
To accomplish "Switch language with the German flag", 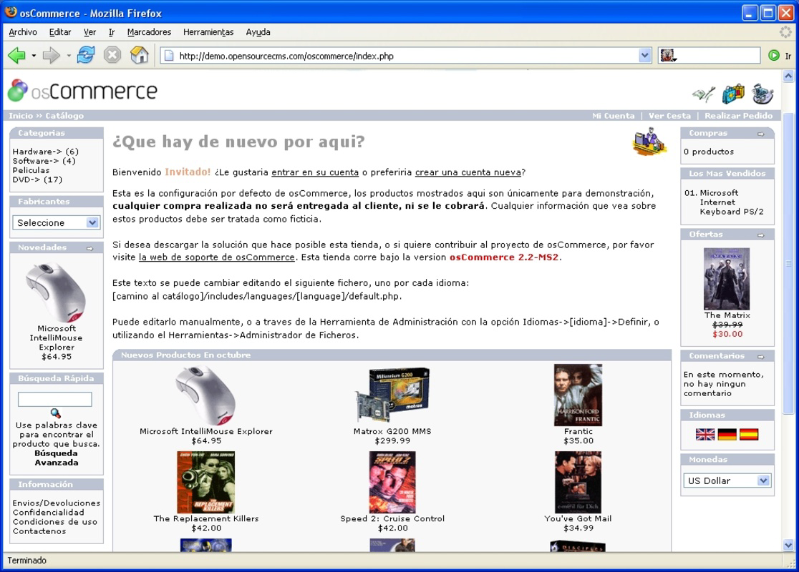I will (727, 434).
